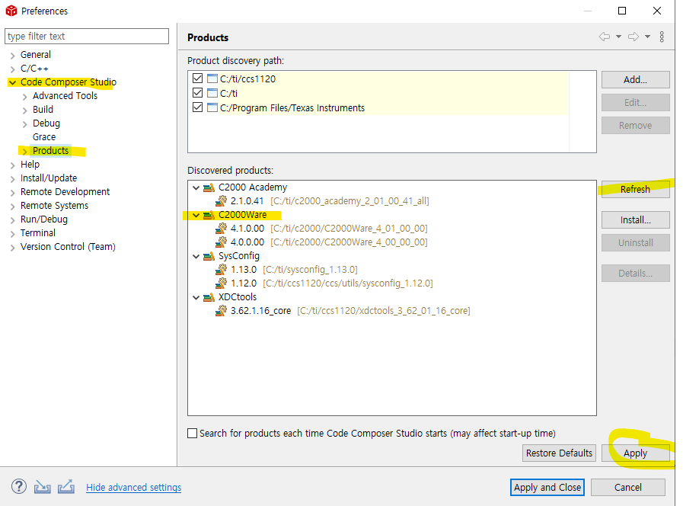Click the Hide advanced settings link

(x=134, y=487)
